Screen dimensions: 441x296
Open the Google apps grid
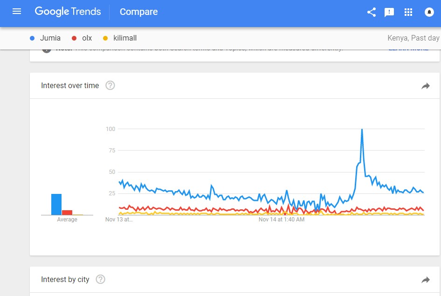point(408,12)
